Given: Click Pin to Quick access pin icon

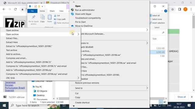Looking at the screenshot, I should [x=34, y=17].
